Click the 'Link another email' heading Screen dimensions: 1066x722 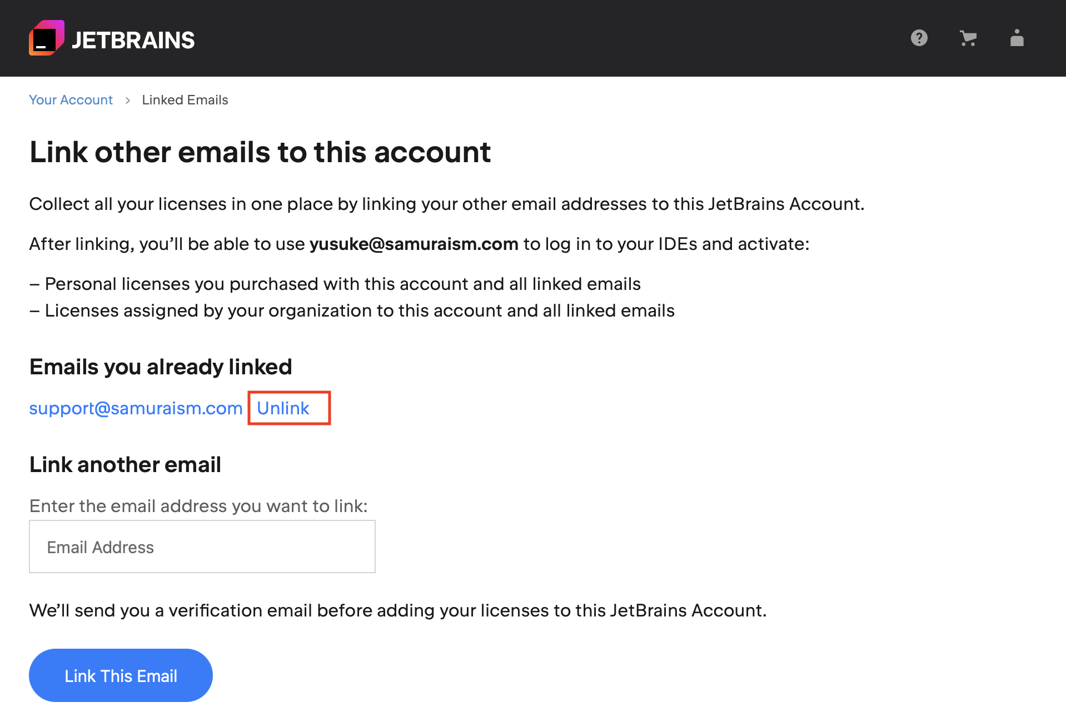(125, 464)
